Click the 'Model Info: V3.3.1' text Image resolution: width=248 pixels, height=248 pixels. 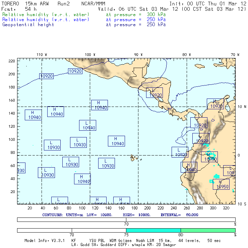coord(45,241)
